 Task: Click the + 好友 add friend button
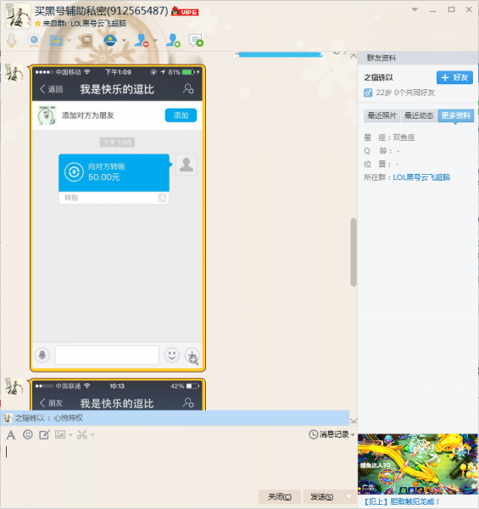[454, 77]
